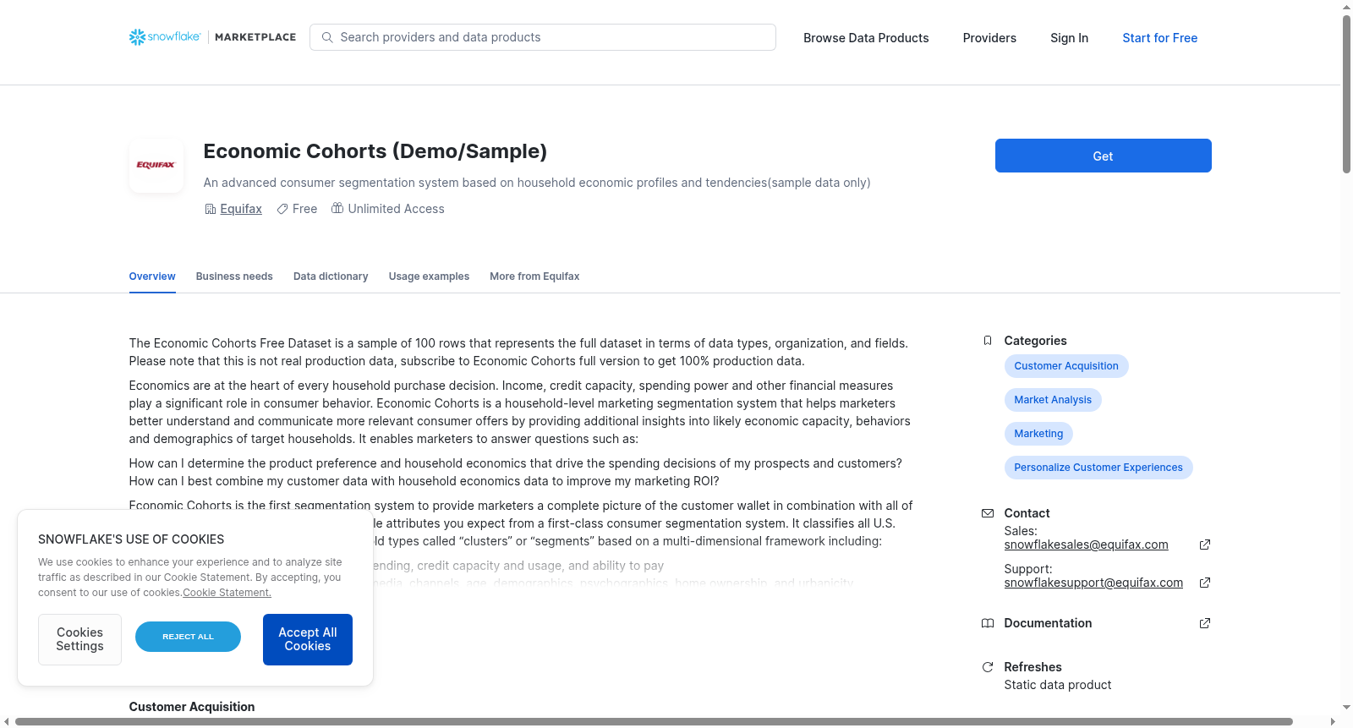Click the Refreshes circular arrow icon
The image size is (1353, 728).
click(988, 667)
